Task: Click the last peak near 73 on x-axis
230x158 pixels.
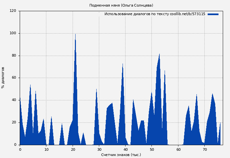Action: [213, 95]
